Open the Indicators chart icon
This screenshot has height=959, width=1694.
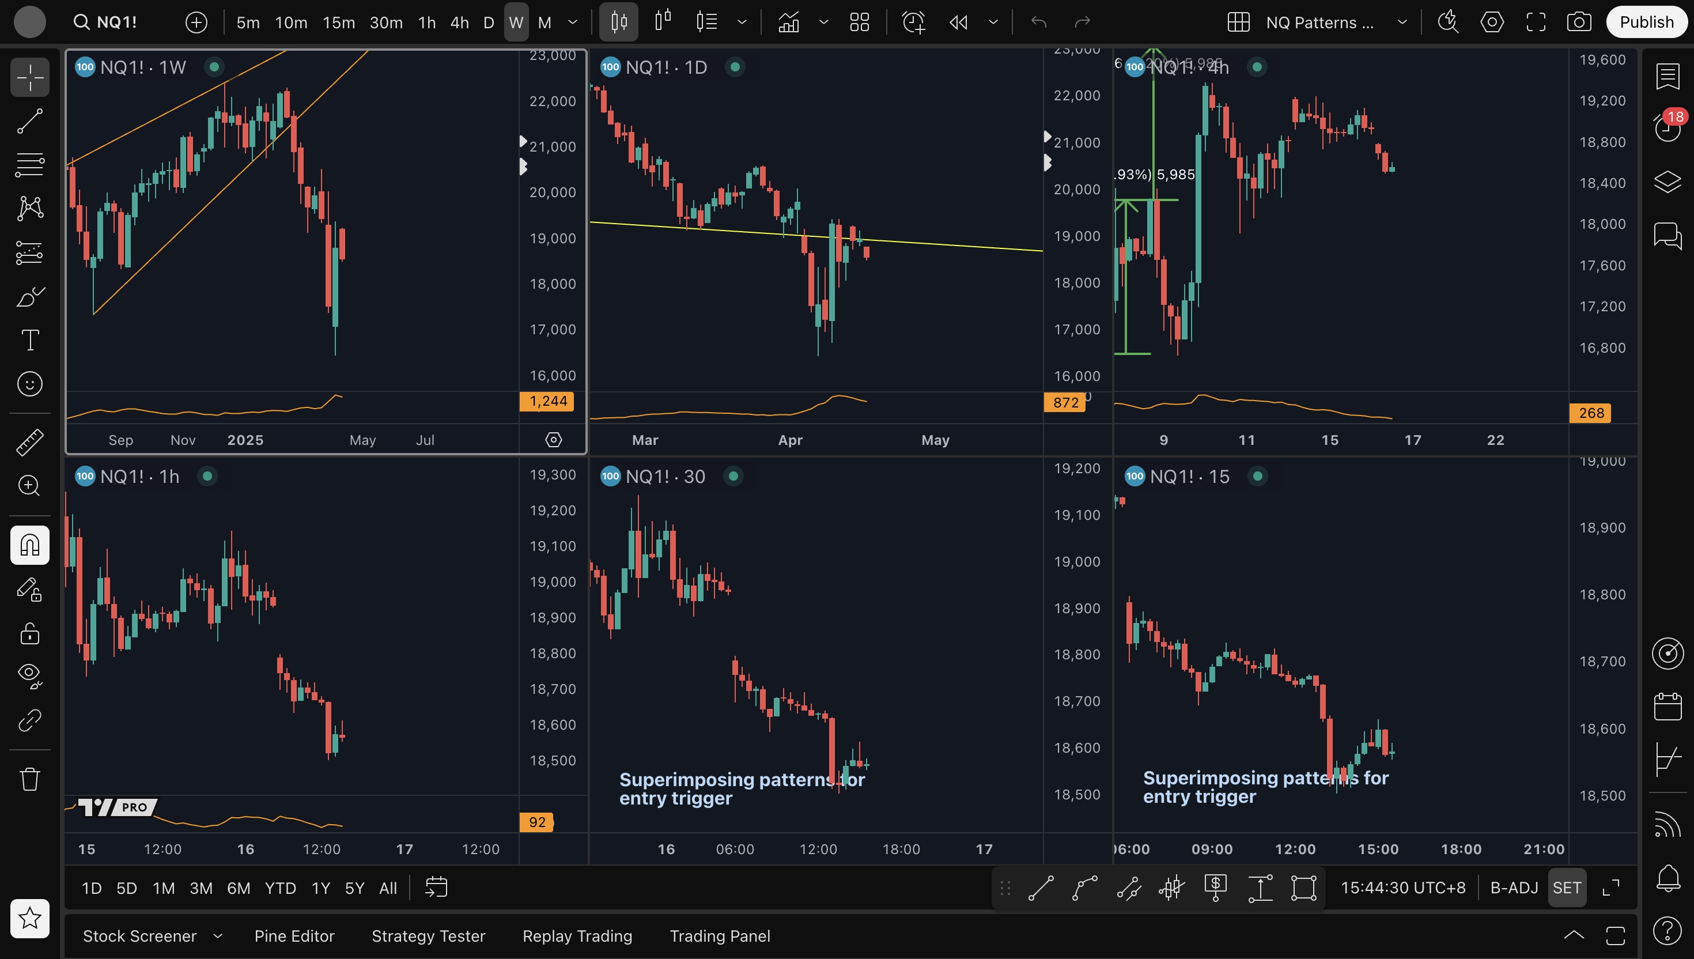(x=789, y=22)
